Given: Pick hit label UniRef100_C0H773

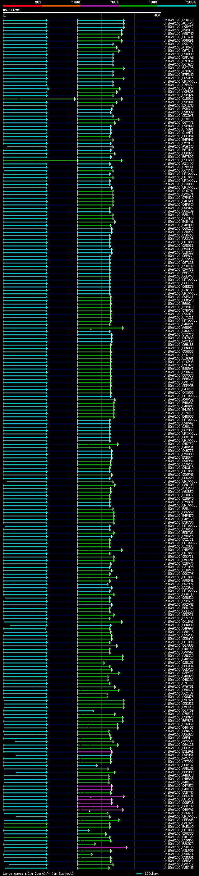Looking at the screenshot, I should click(x=178, y=451).
